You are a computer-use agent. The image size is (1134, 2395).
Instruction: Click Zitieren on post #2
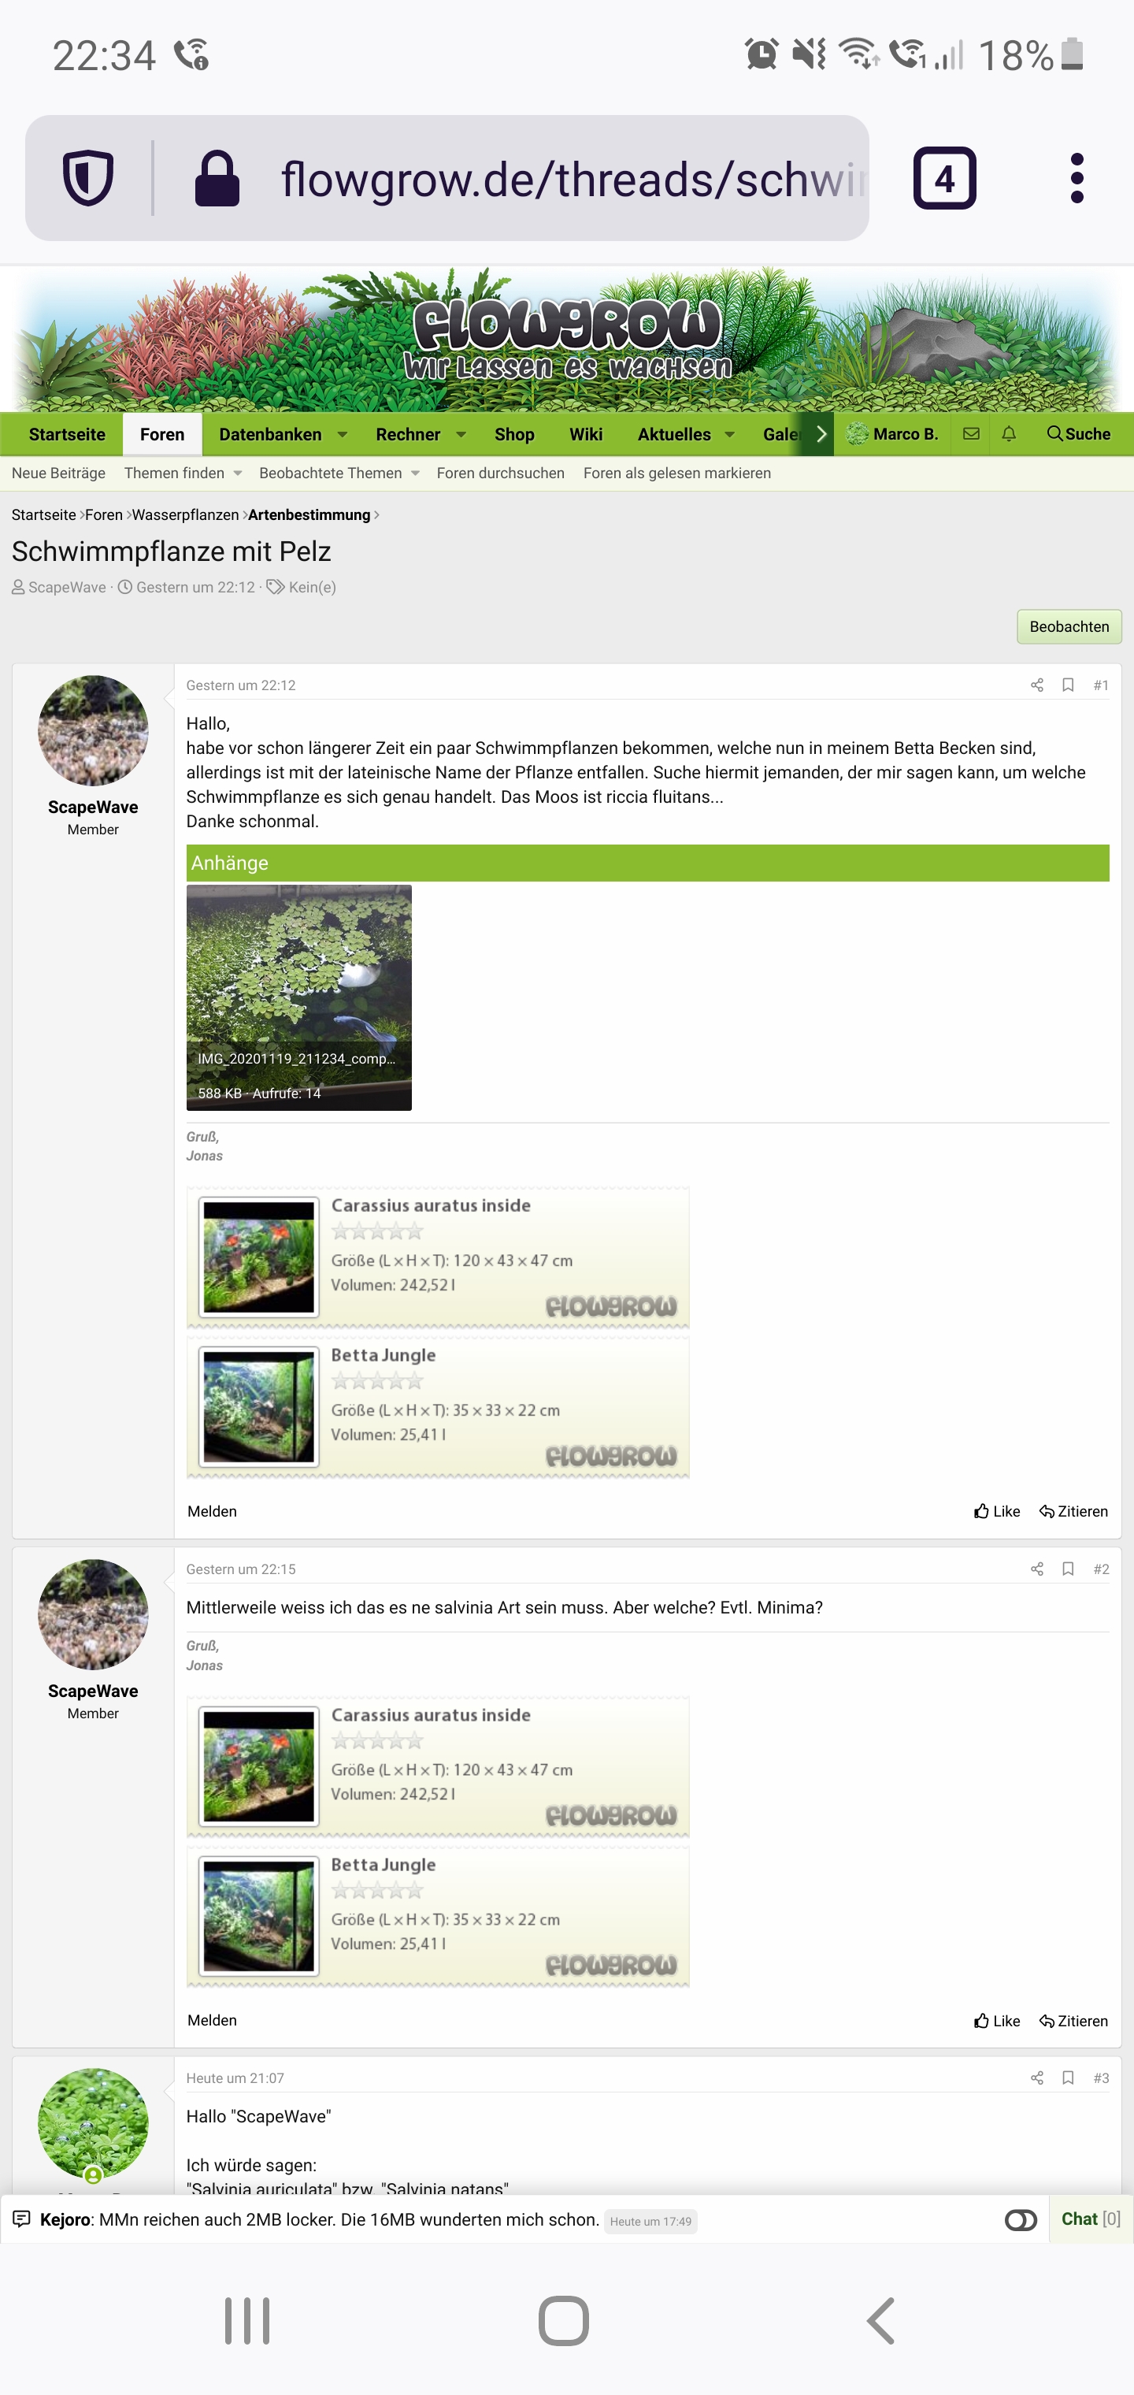1073,2022
